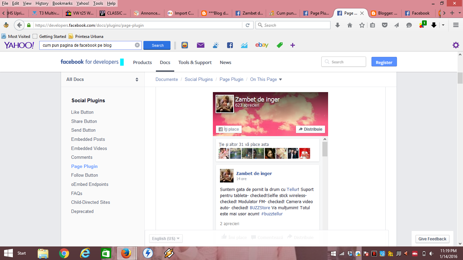
Task: Open Yahoo Messenger smiley in toolbar
Action: tap(185, 45)
